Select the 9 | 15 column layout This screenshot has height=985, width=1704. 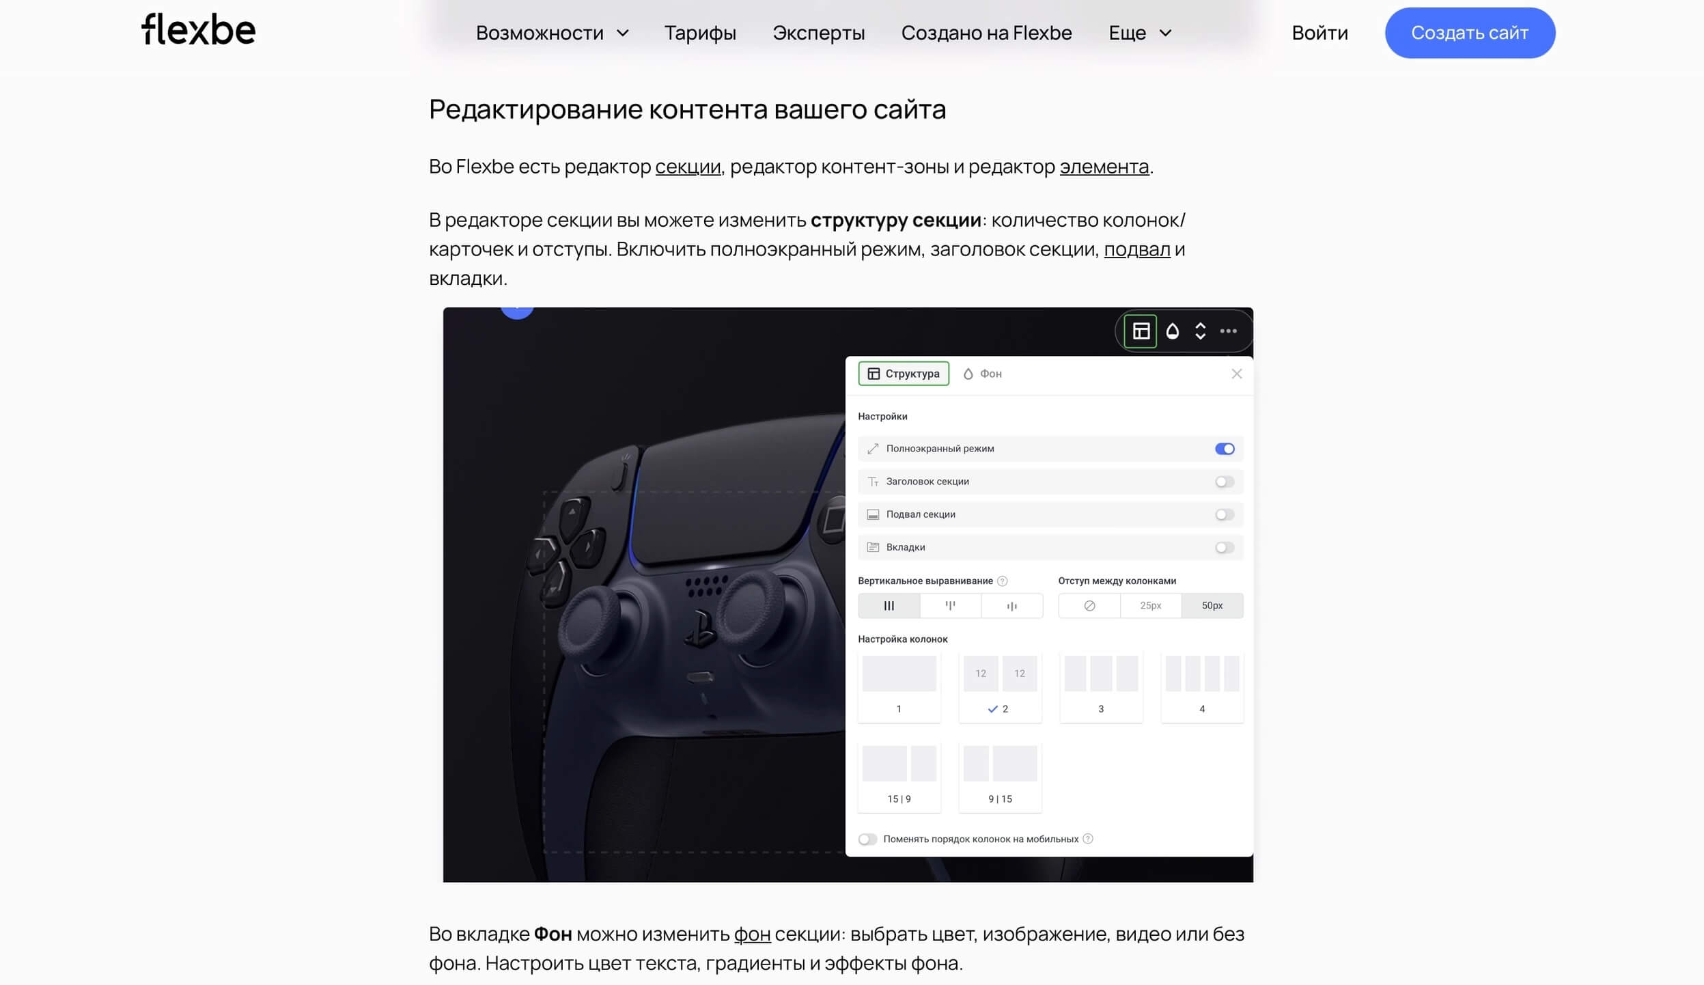1000,777
